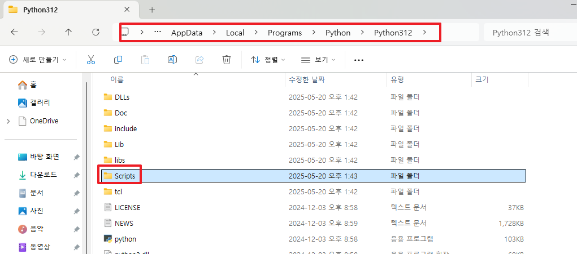
Task: Navigate to AppData breadcrumb
Action: coord(186,33)
